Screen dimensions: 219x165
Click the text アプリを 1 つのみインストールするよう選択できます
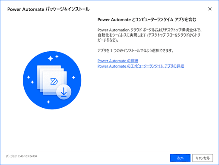136,50
